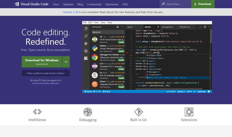This screenshot has width=232, height=137.
Task: Select the Source Control icon in activity bar
Action: tap(86, 43)
